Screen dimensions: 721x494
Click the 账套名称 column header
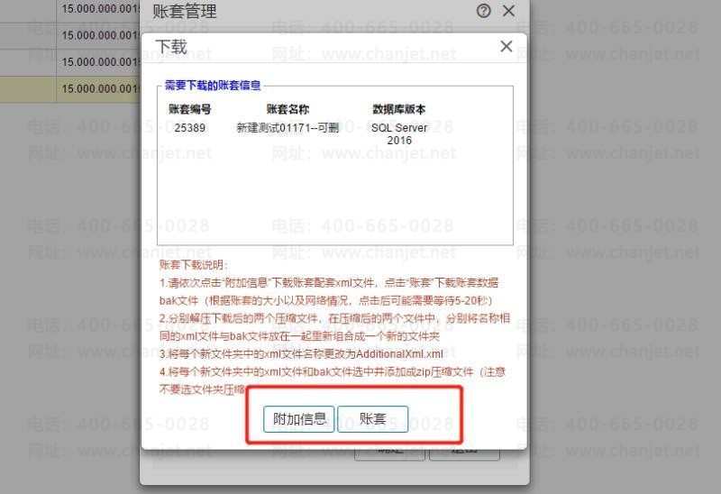point(287,109)
